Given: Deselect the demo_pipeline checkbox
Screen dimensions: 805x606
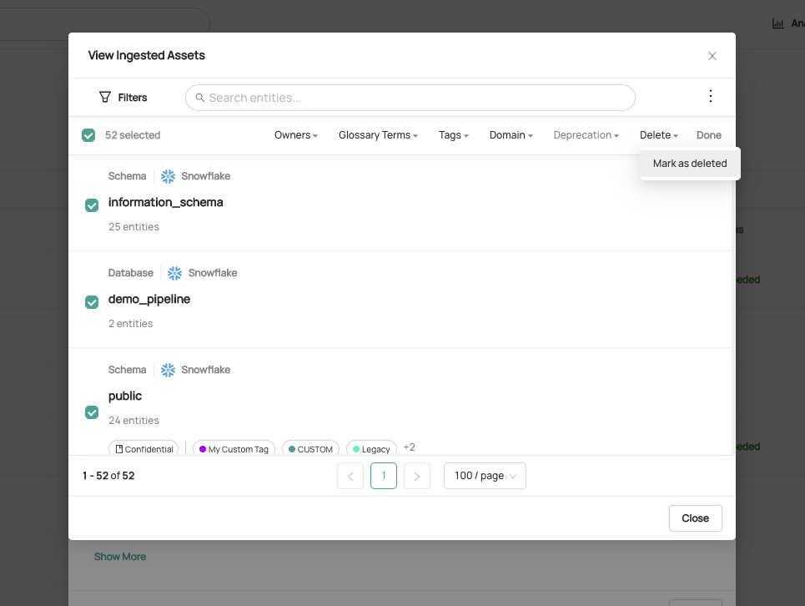Looking at the screenshot, I should pyautogui.click(x=92, y=302).
